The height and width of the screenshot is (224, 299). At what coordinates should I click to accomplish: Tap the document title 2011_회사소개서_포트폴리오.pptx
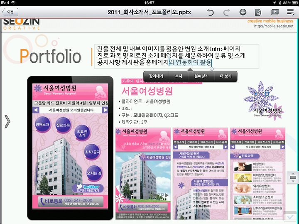pos(149,12)
